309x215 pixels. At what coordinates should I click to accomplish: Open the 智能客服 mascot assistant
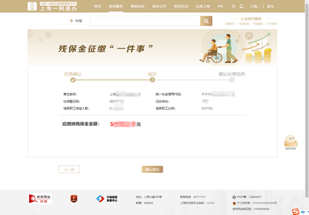[291, 142]
